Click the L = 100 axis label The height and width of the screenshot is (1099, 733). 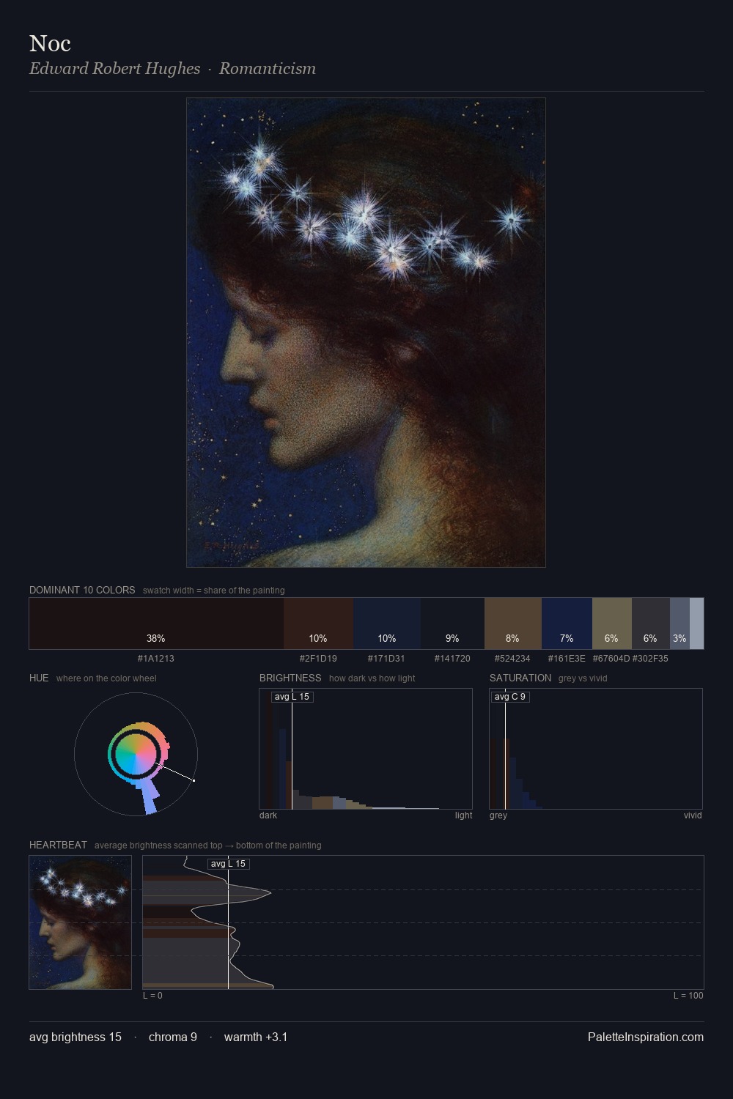click(x=688, y=995)
